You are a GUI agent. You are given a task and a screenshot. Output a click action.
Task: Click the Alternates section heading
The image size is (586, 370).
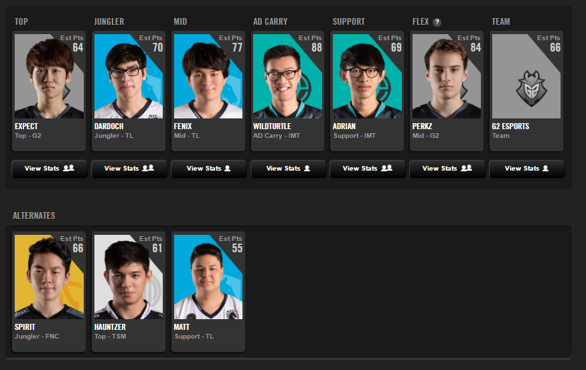[34, 215]
